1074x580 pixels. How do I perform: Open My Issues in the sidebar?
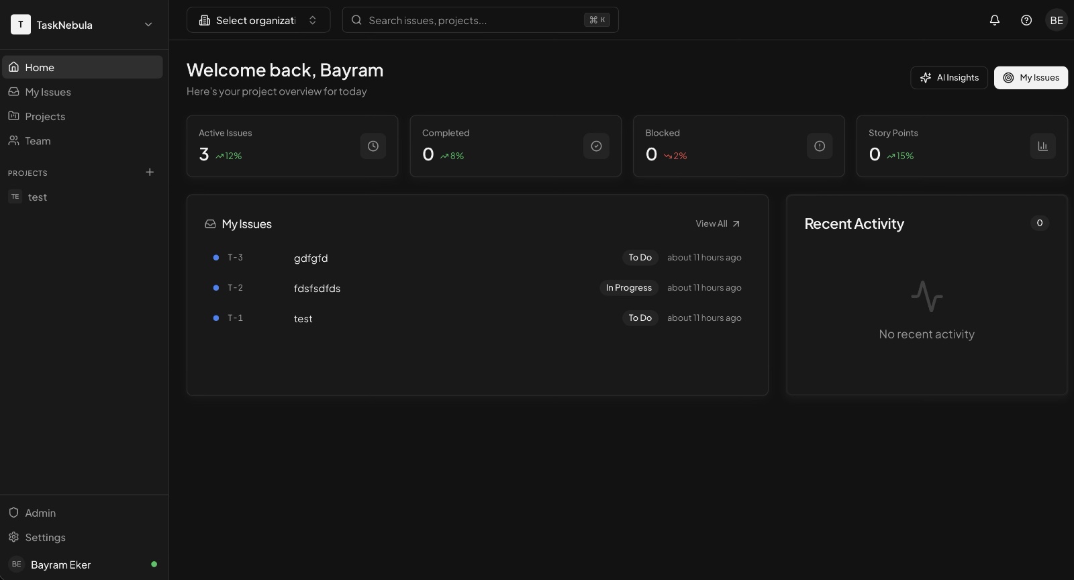pos(83,92)
